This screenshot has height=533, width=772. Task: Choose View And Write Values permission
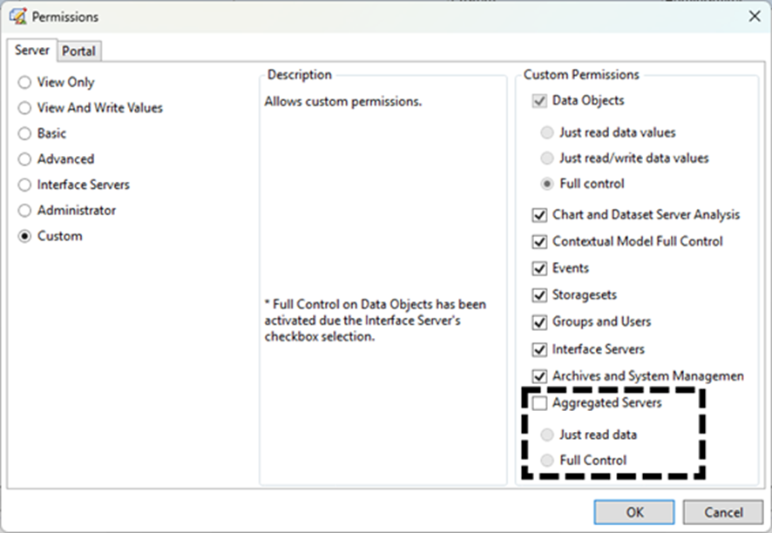(x=24, y=108)
